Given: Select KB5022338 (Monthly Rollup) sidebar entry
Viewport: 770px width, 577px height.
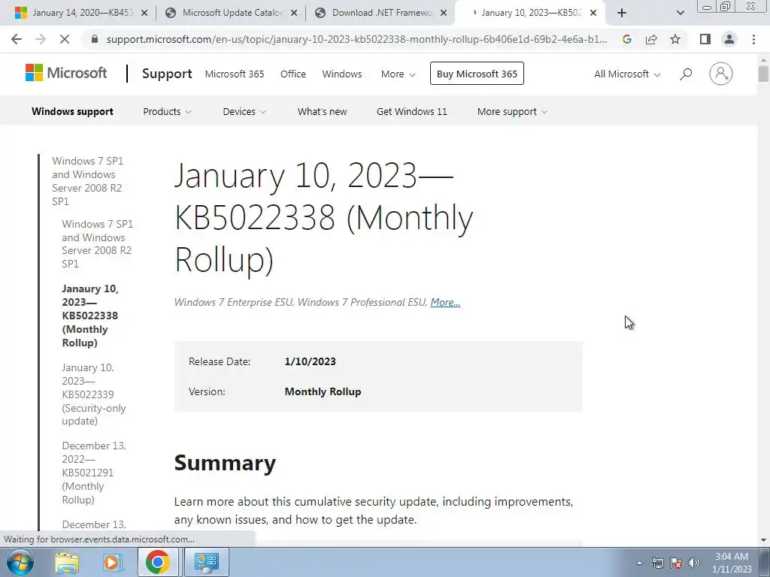Looking at the screenshot, I should click(x=90, y=316).
